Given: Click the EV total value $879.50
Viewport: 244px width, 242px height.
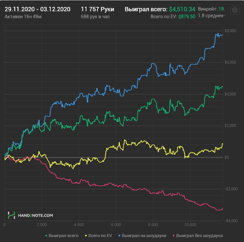Looking at the screenshot, I should click(186, 16).
